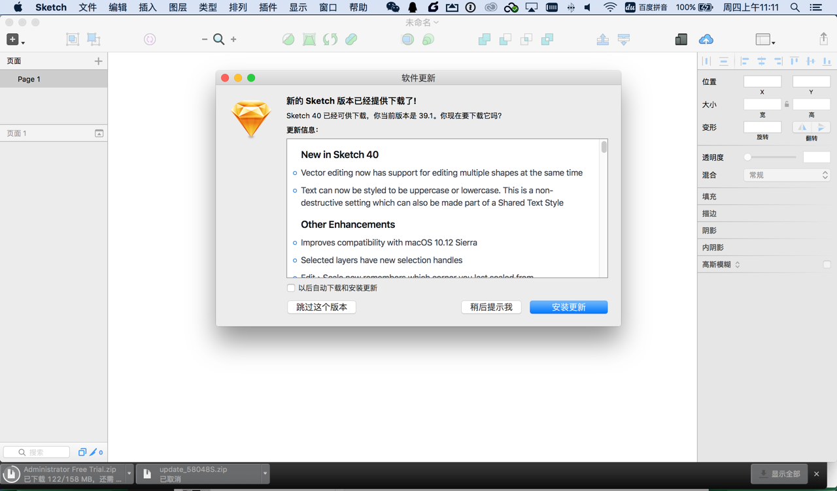The height and width of the screenshot is (491, 837).
Task: Click the Mask tool icon
Action: pos(407,40)
